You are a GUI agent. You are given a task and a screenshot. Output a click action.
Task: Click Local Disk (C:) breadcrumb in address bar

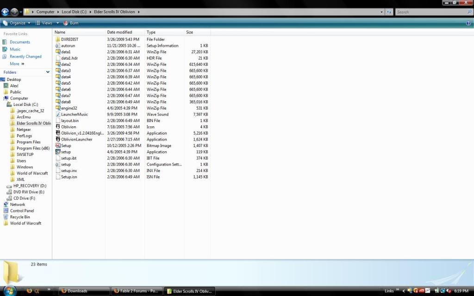[x=74, y=12]
